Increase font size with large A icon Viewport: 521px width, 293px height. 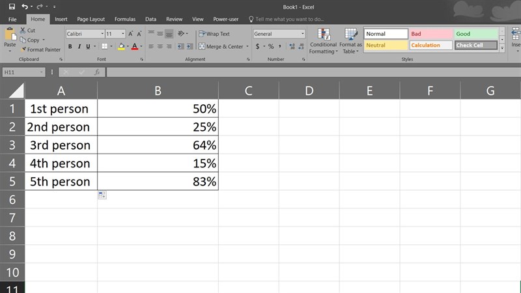coord(131,34)
